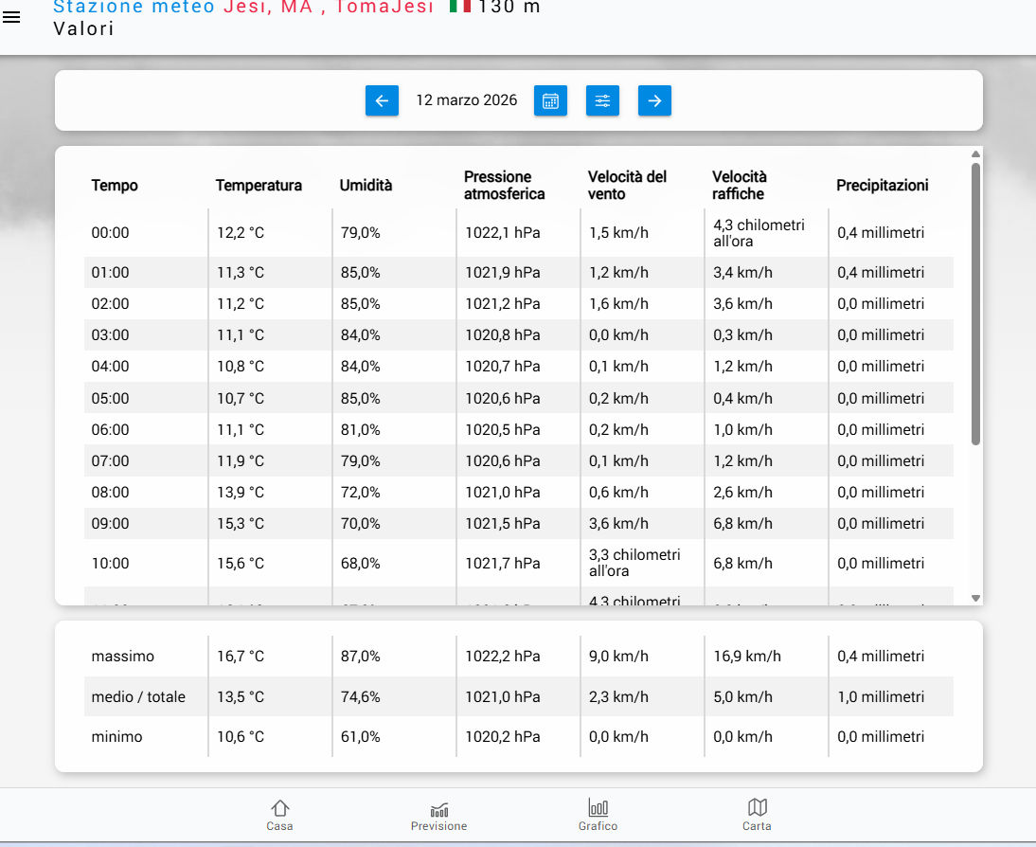Click the Temperatura column header

[259, 186]
